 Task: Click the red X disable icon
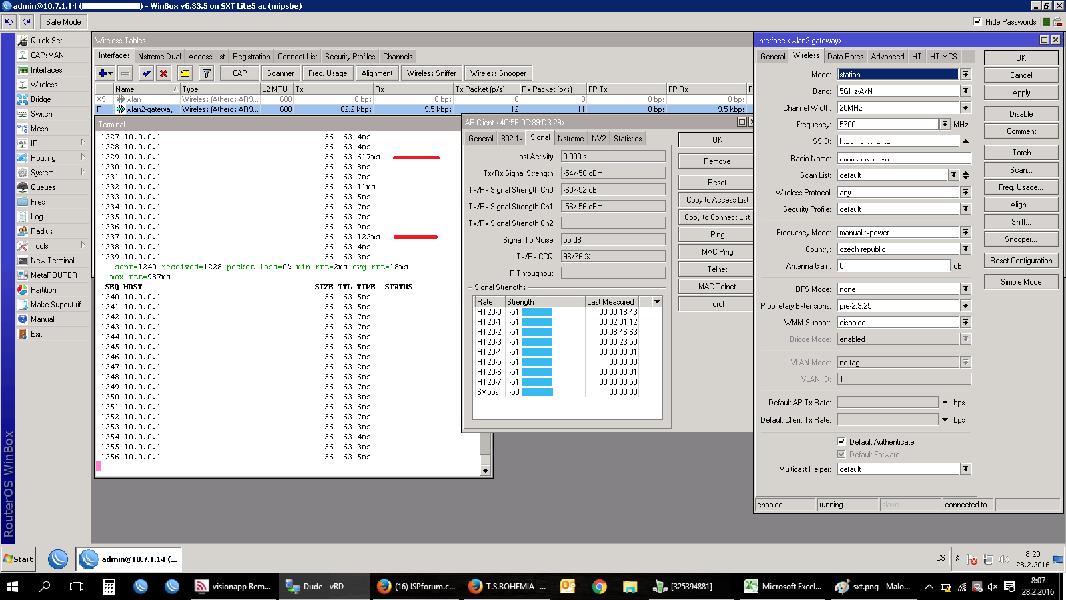pyautogui.click(x=163, y=73)
